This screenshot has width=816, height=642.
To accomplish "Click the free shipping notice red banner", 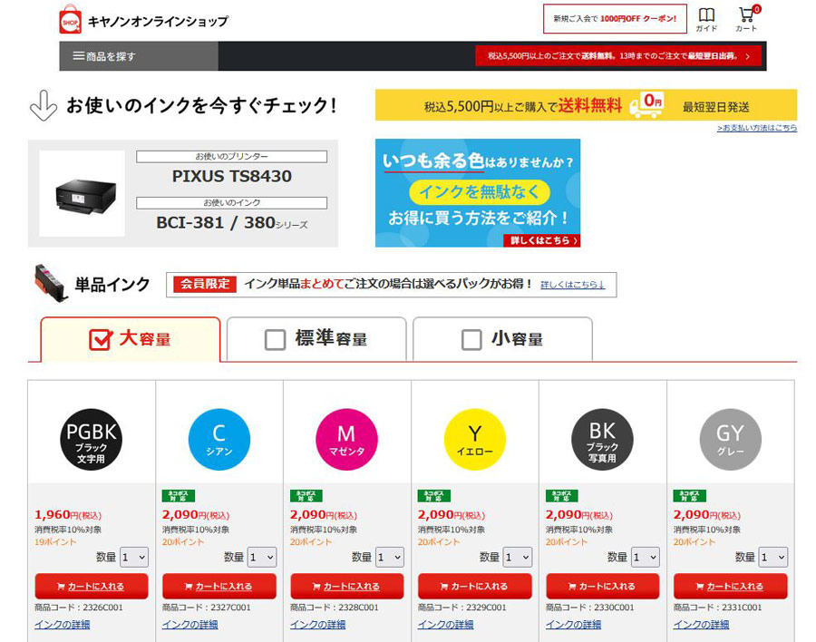I will [x=619, y=56].
